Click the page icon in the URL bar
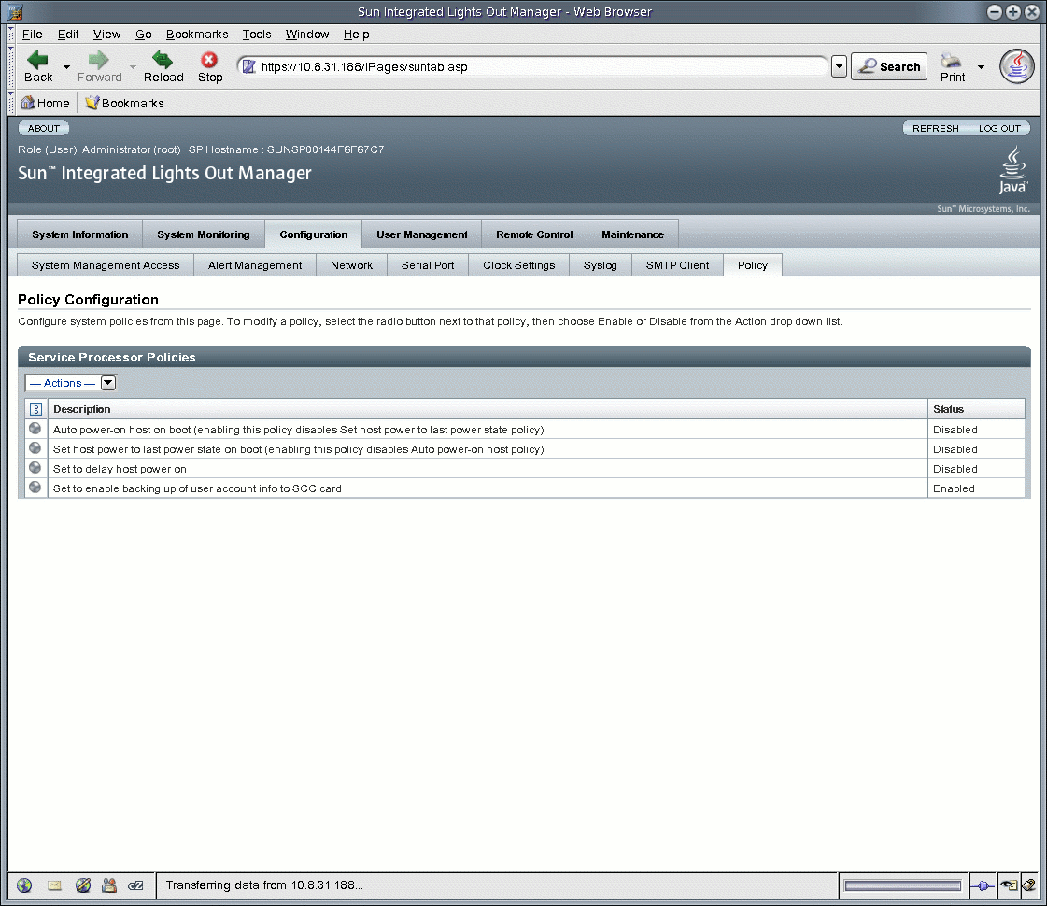 tap(249, 66)
